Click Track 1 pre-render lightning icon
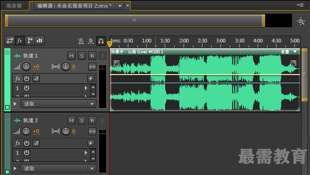The image size is (310, 175). pos(91,78)
